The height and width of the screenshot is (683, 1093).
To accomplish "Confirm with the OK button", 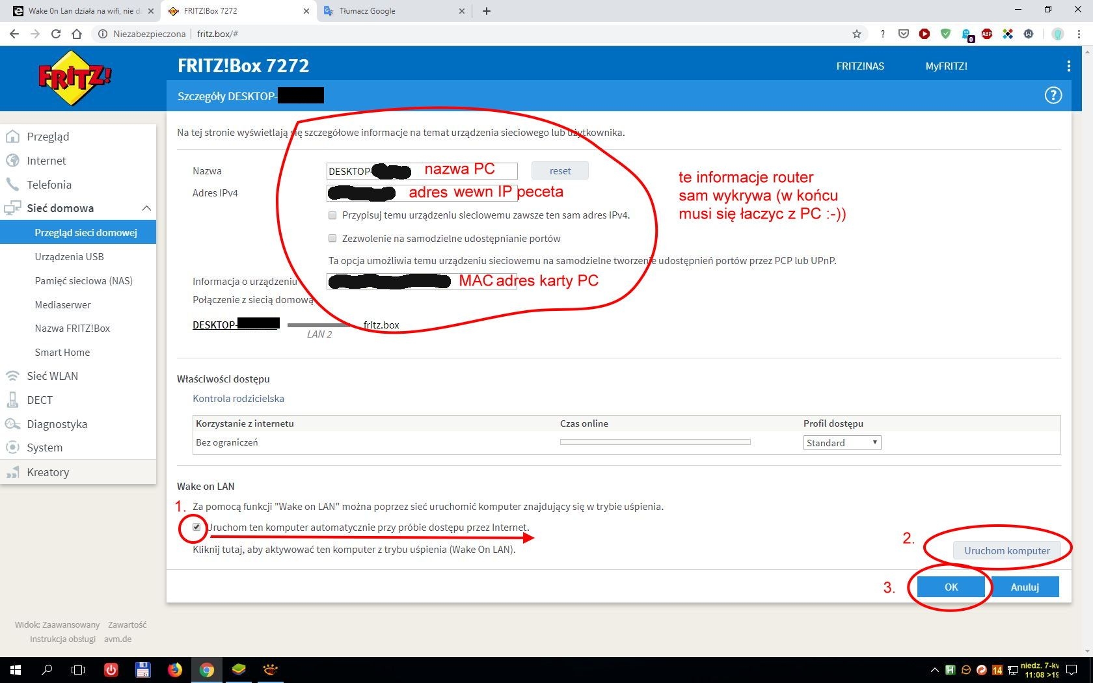I will pos(951,587).
